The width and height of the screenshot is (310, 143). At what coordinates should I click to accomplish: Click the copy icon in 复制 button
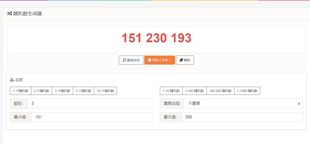[181, 60]
